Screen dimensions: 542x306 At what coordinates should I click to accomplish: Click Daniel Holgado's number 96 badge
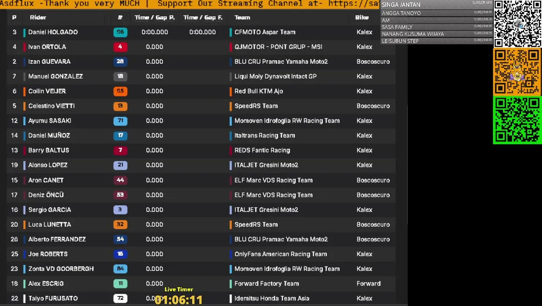[x=120, y=32]
